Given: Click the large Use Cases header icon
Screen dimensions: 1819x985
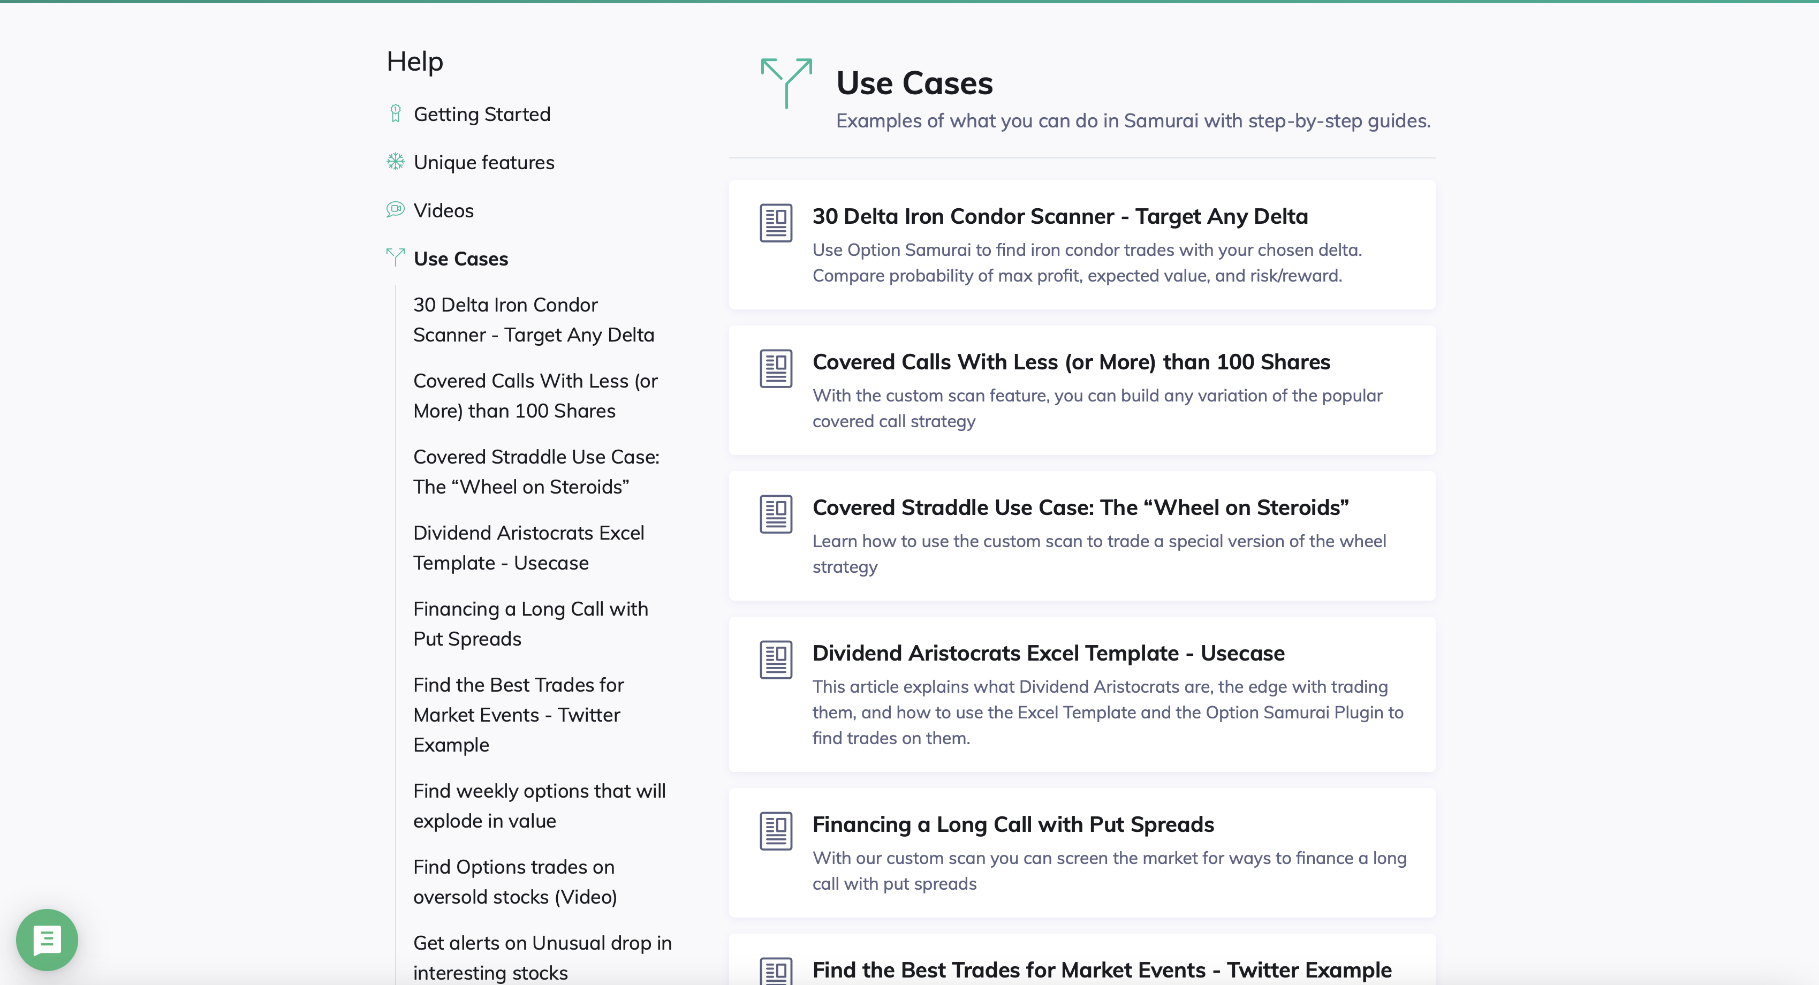Looking at the screenshot, I should coord(786,84).
